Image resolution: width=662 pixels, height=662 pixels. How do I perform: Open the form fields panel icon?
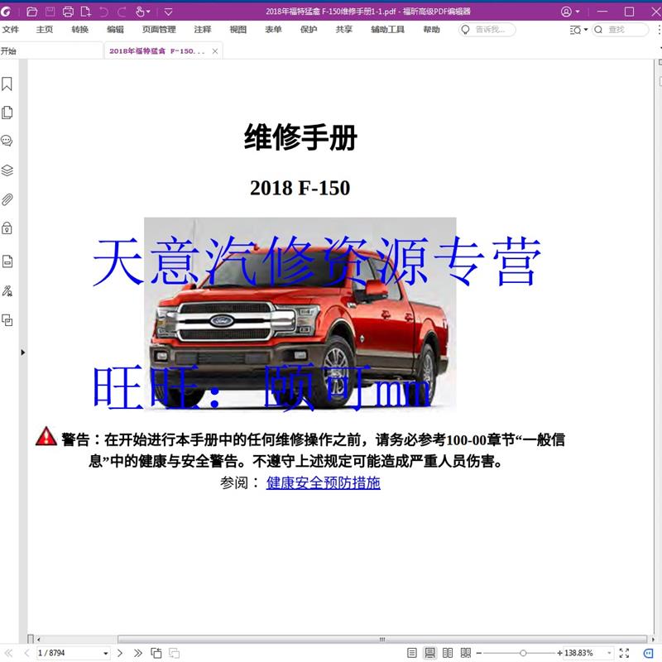(x=7, y=261)
